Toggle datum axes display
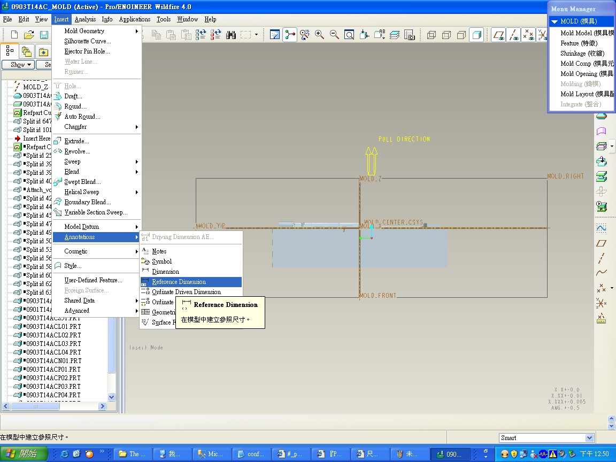 click(x=513, y=35)
